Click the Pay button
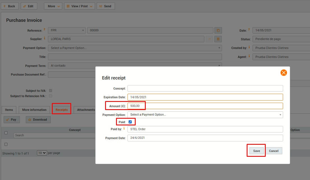310x180 pixels. pyautogui.click(x=12, y=120)
